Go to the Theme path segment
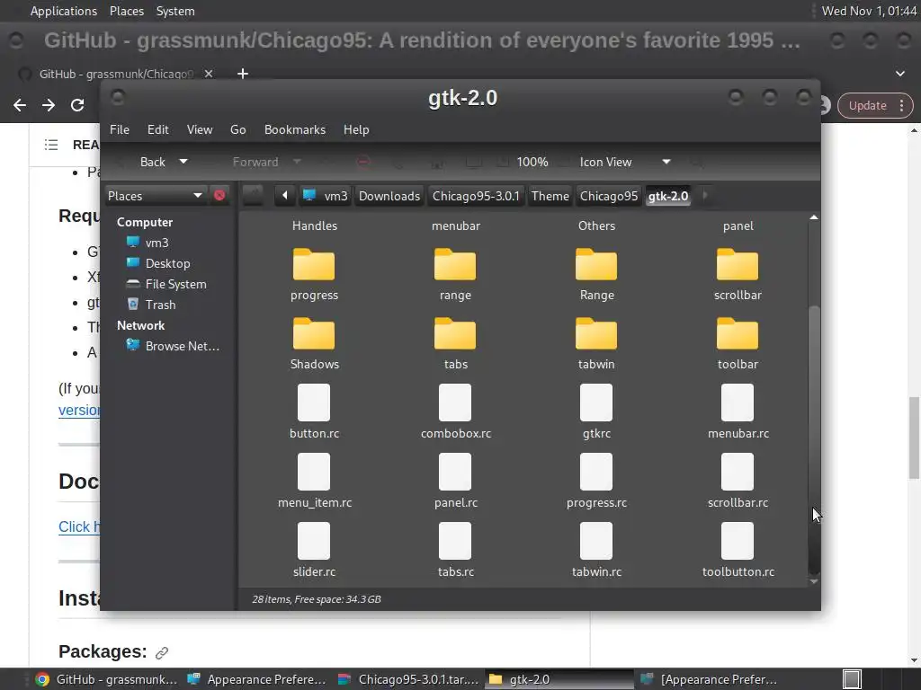921x690 pixels. click(550, 196)
